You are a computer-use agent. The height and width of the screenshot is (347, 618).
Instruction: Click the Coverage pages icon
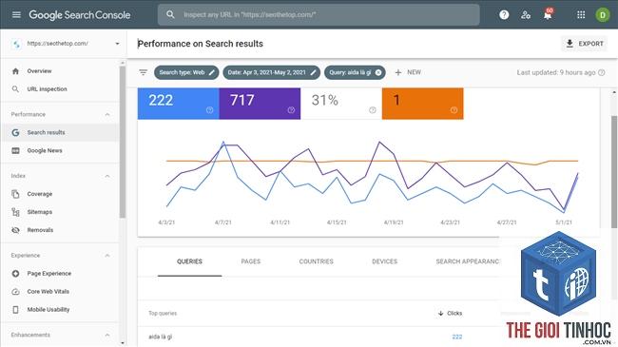(x=15, y=194)
